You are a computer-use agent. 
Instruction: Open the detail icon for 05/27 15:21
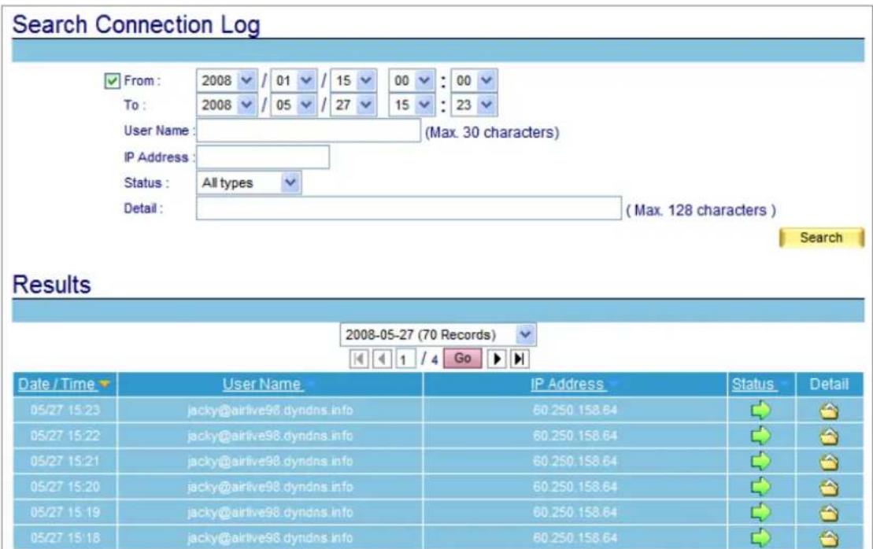click(829, 462)
